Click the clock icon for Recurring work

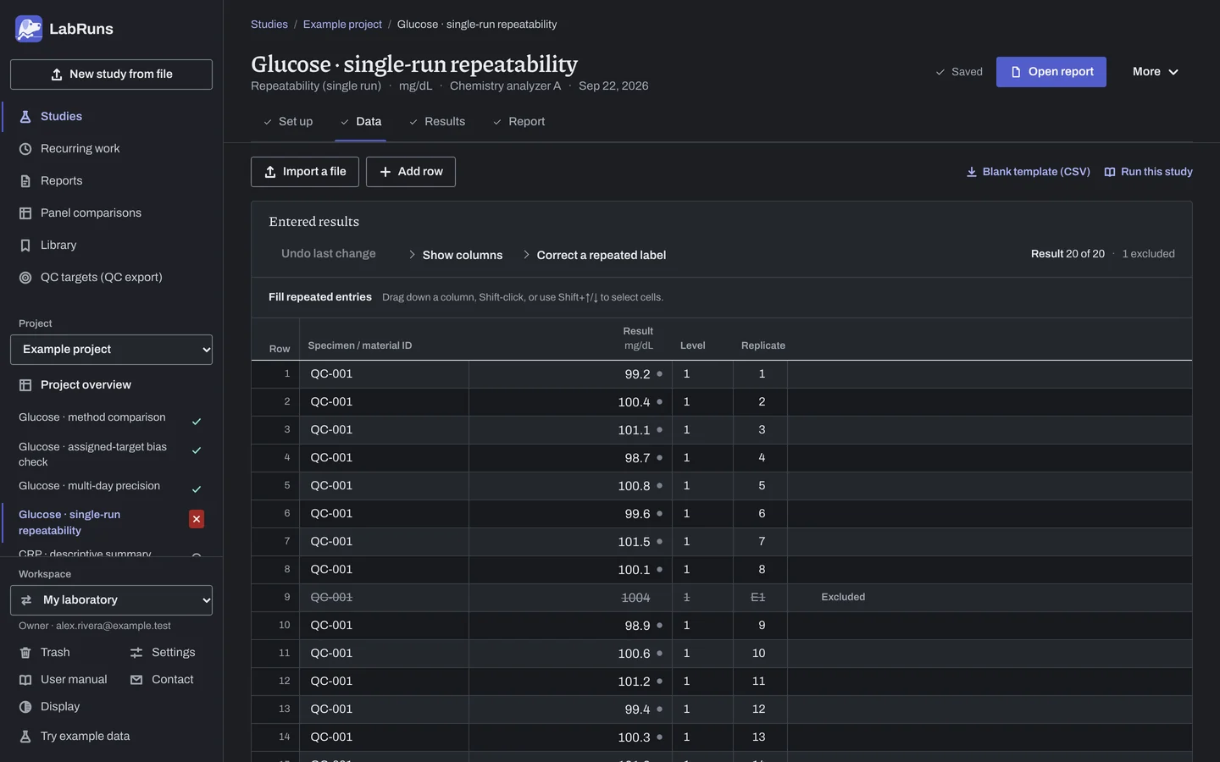click(x=25, y=149)
